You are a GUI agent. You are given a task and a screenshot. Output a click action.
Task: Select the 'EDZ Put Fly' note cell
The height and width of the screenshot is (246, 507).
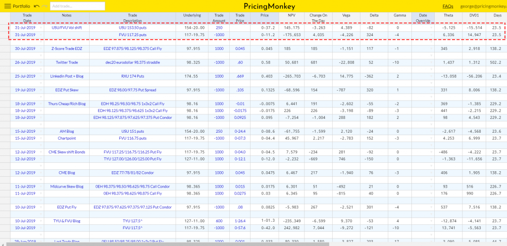(67, 207)
